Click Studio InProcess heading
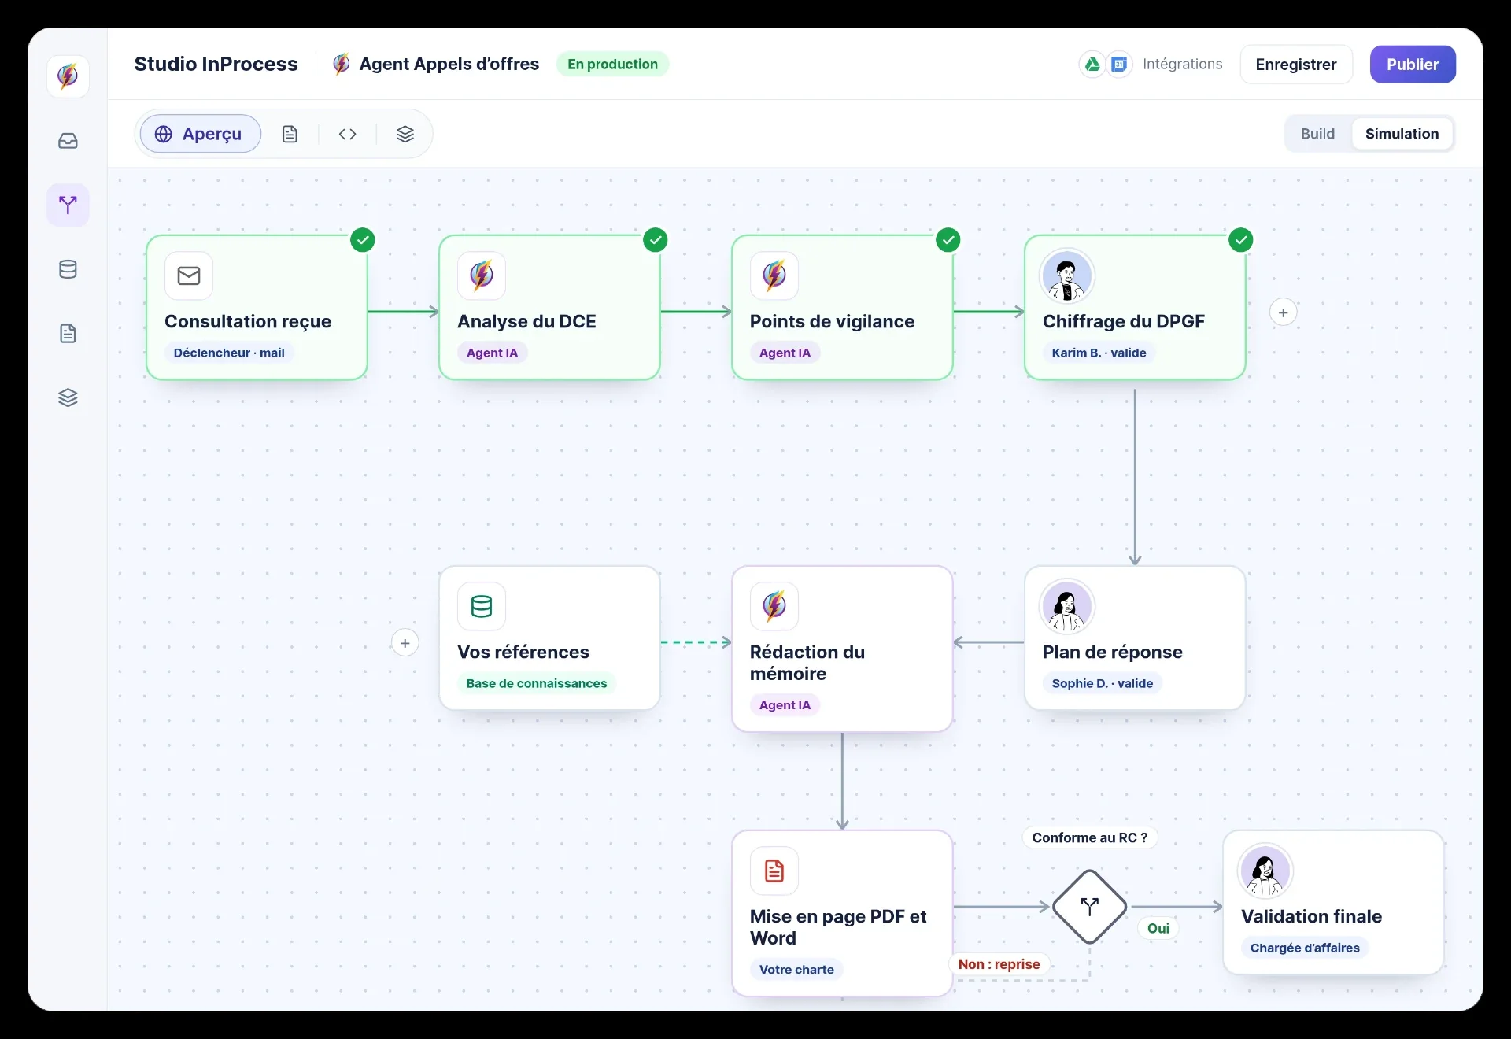Screen dimensions: 1511x1039 coord(216,65)
